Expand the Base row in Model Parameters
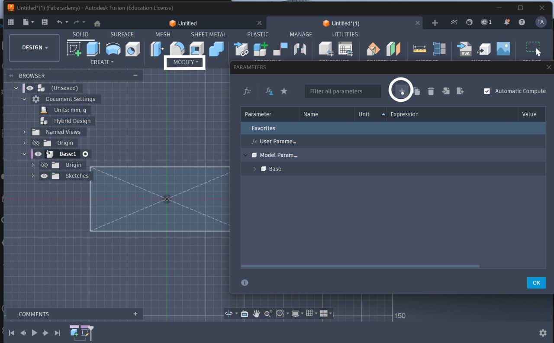 tap(254, 169)
